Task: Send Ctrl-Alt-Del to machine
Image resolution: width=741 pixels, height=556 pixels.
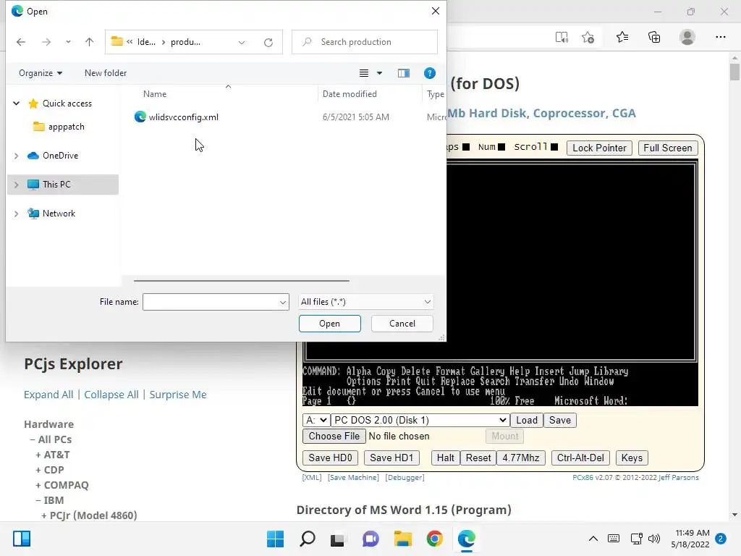Action: 580,458
